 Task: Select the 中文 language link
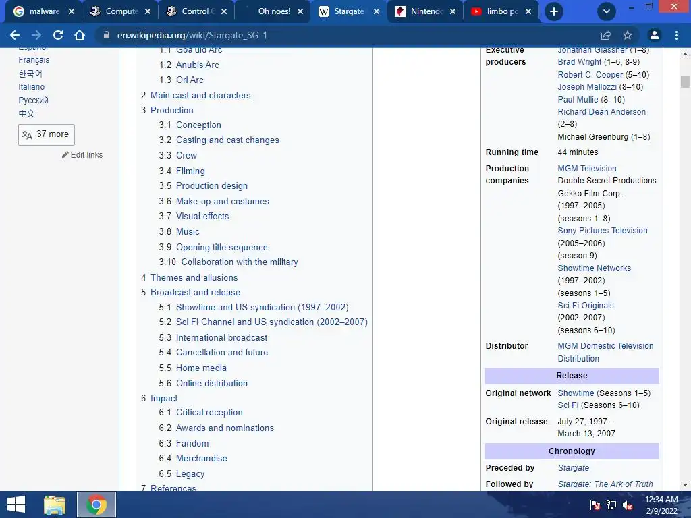pyautogui.click(x=26, y=113)
